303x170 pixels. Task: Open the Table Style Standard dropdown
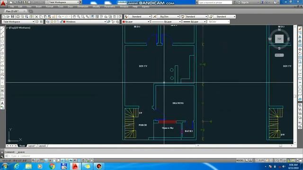[x=196, y=17]
